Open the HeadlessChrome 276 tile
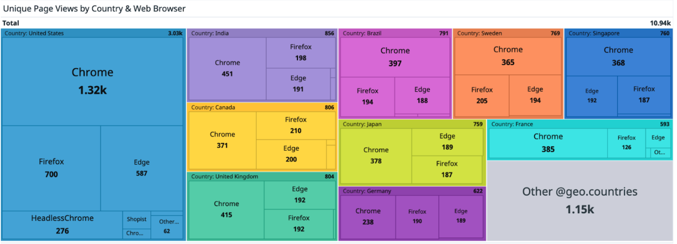Viewport: 677px width, 244px height. pos(62,225)
